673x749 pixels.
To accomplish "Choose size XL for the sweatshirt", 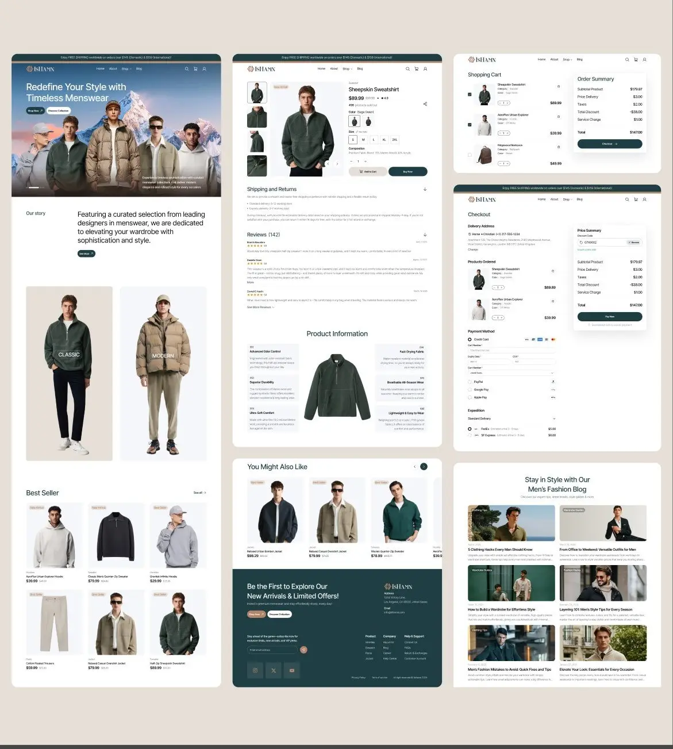I will [x=384, y=140].
